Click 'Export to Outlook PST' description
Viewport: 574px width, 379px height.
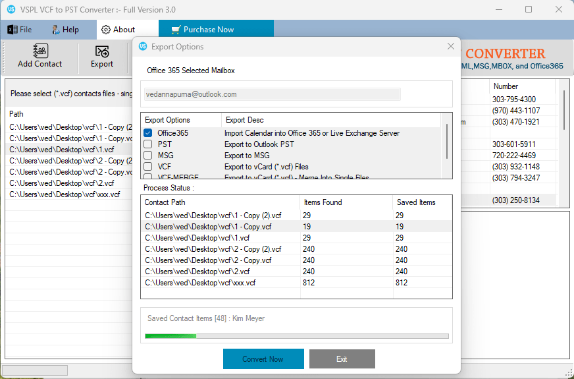(x=259, y=144)
